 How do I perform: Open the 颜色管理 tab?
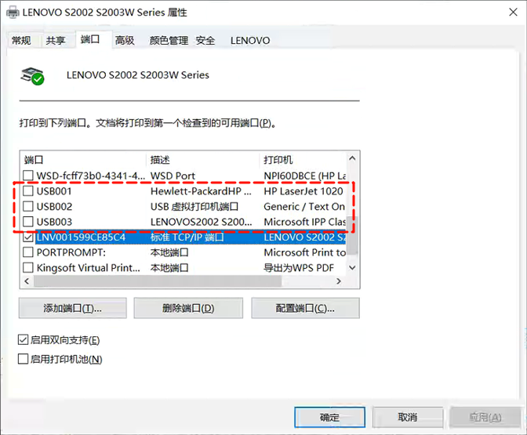169,41
